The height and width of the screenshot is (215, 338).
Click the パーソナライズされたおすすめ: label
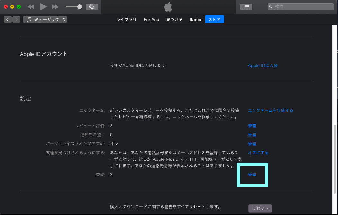point(76,144)
